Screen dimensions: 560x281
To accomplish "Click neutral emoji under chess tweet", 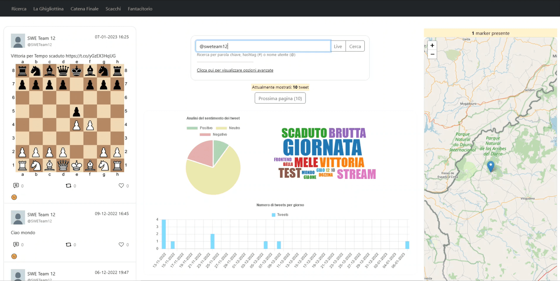I will [x=14, y=197].
